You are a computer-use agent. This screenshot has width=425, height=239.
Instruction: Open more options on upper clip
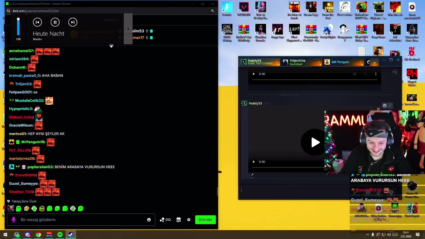pyautogui.click(x=376, y=74)
